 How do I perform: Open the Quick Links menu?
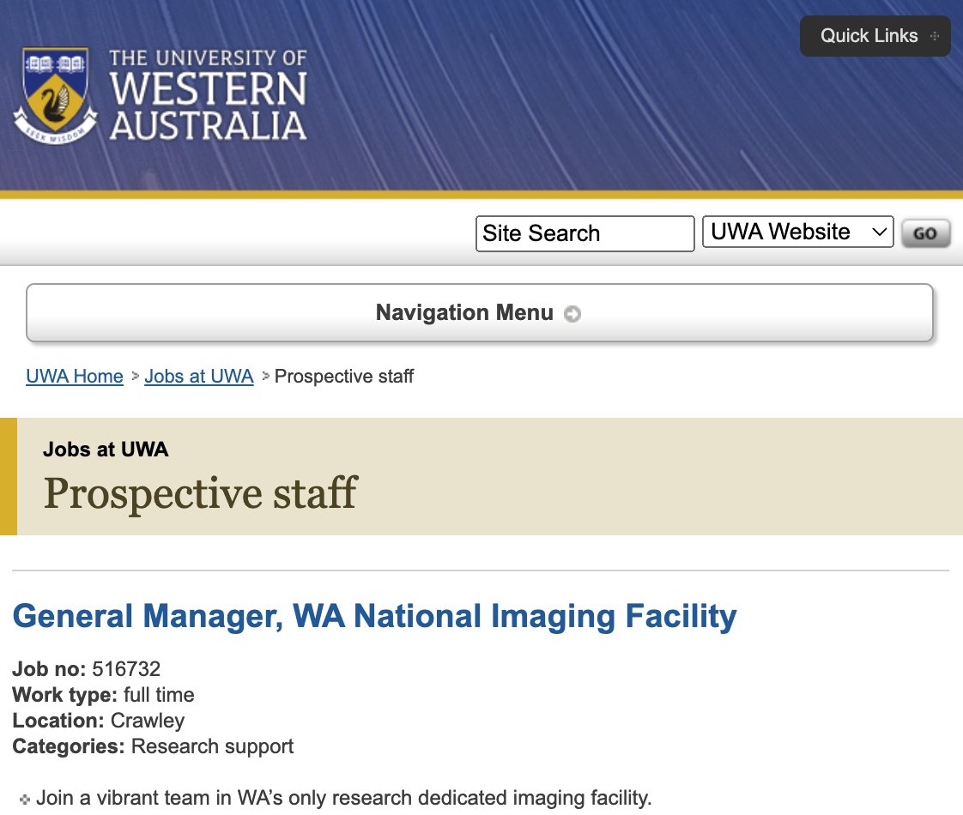pos(875,36)
